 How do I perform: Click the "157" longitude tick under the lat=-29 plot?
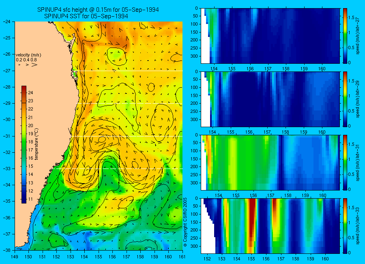point(267,132)
